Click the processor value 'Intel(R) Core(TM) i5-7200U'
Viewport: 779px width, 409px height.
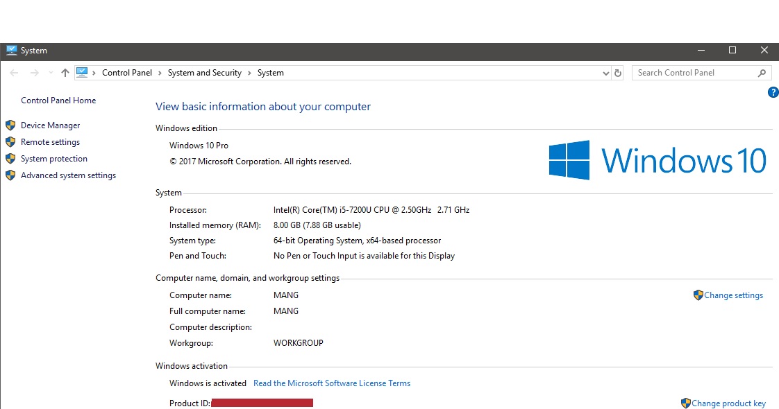coord(371,210)
